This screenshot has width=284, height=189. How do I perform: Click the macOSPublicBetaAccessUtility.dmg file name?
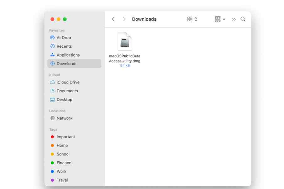[125, 58]
